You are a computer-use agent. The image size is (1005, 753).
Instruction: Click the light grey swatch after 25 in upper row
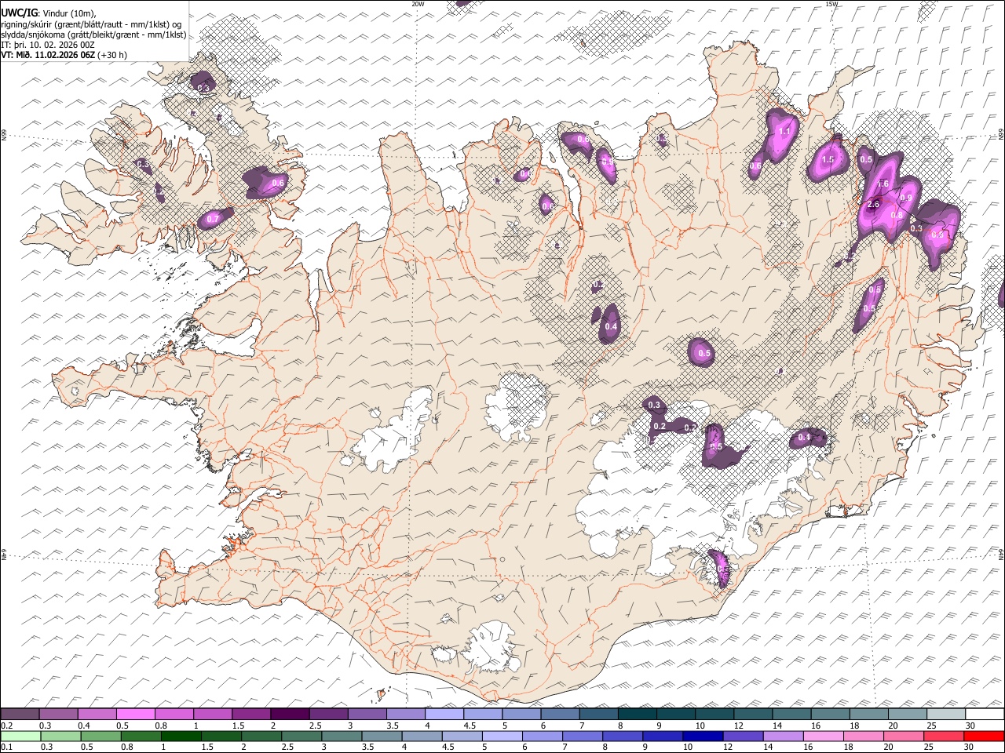(x=946, y=715)
